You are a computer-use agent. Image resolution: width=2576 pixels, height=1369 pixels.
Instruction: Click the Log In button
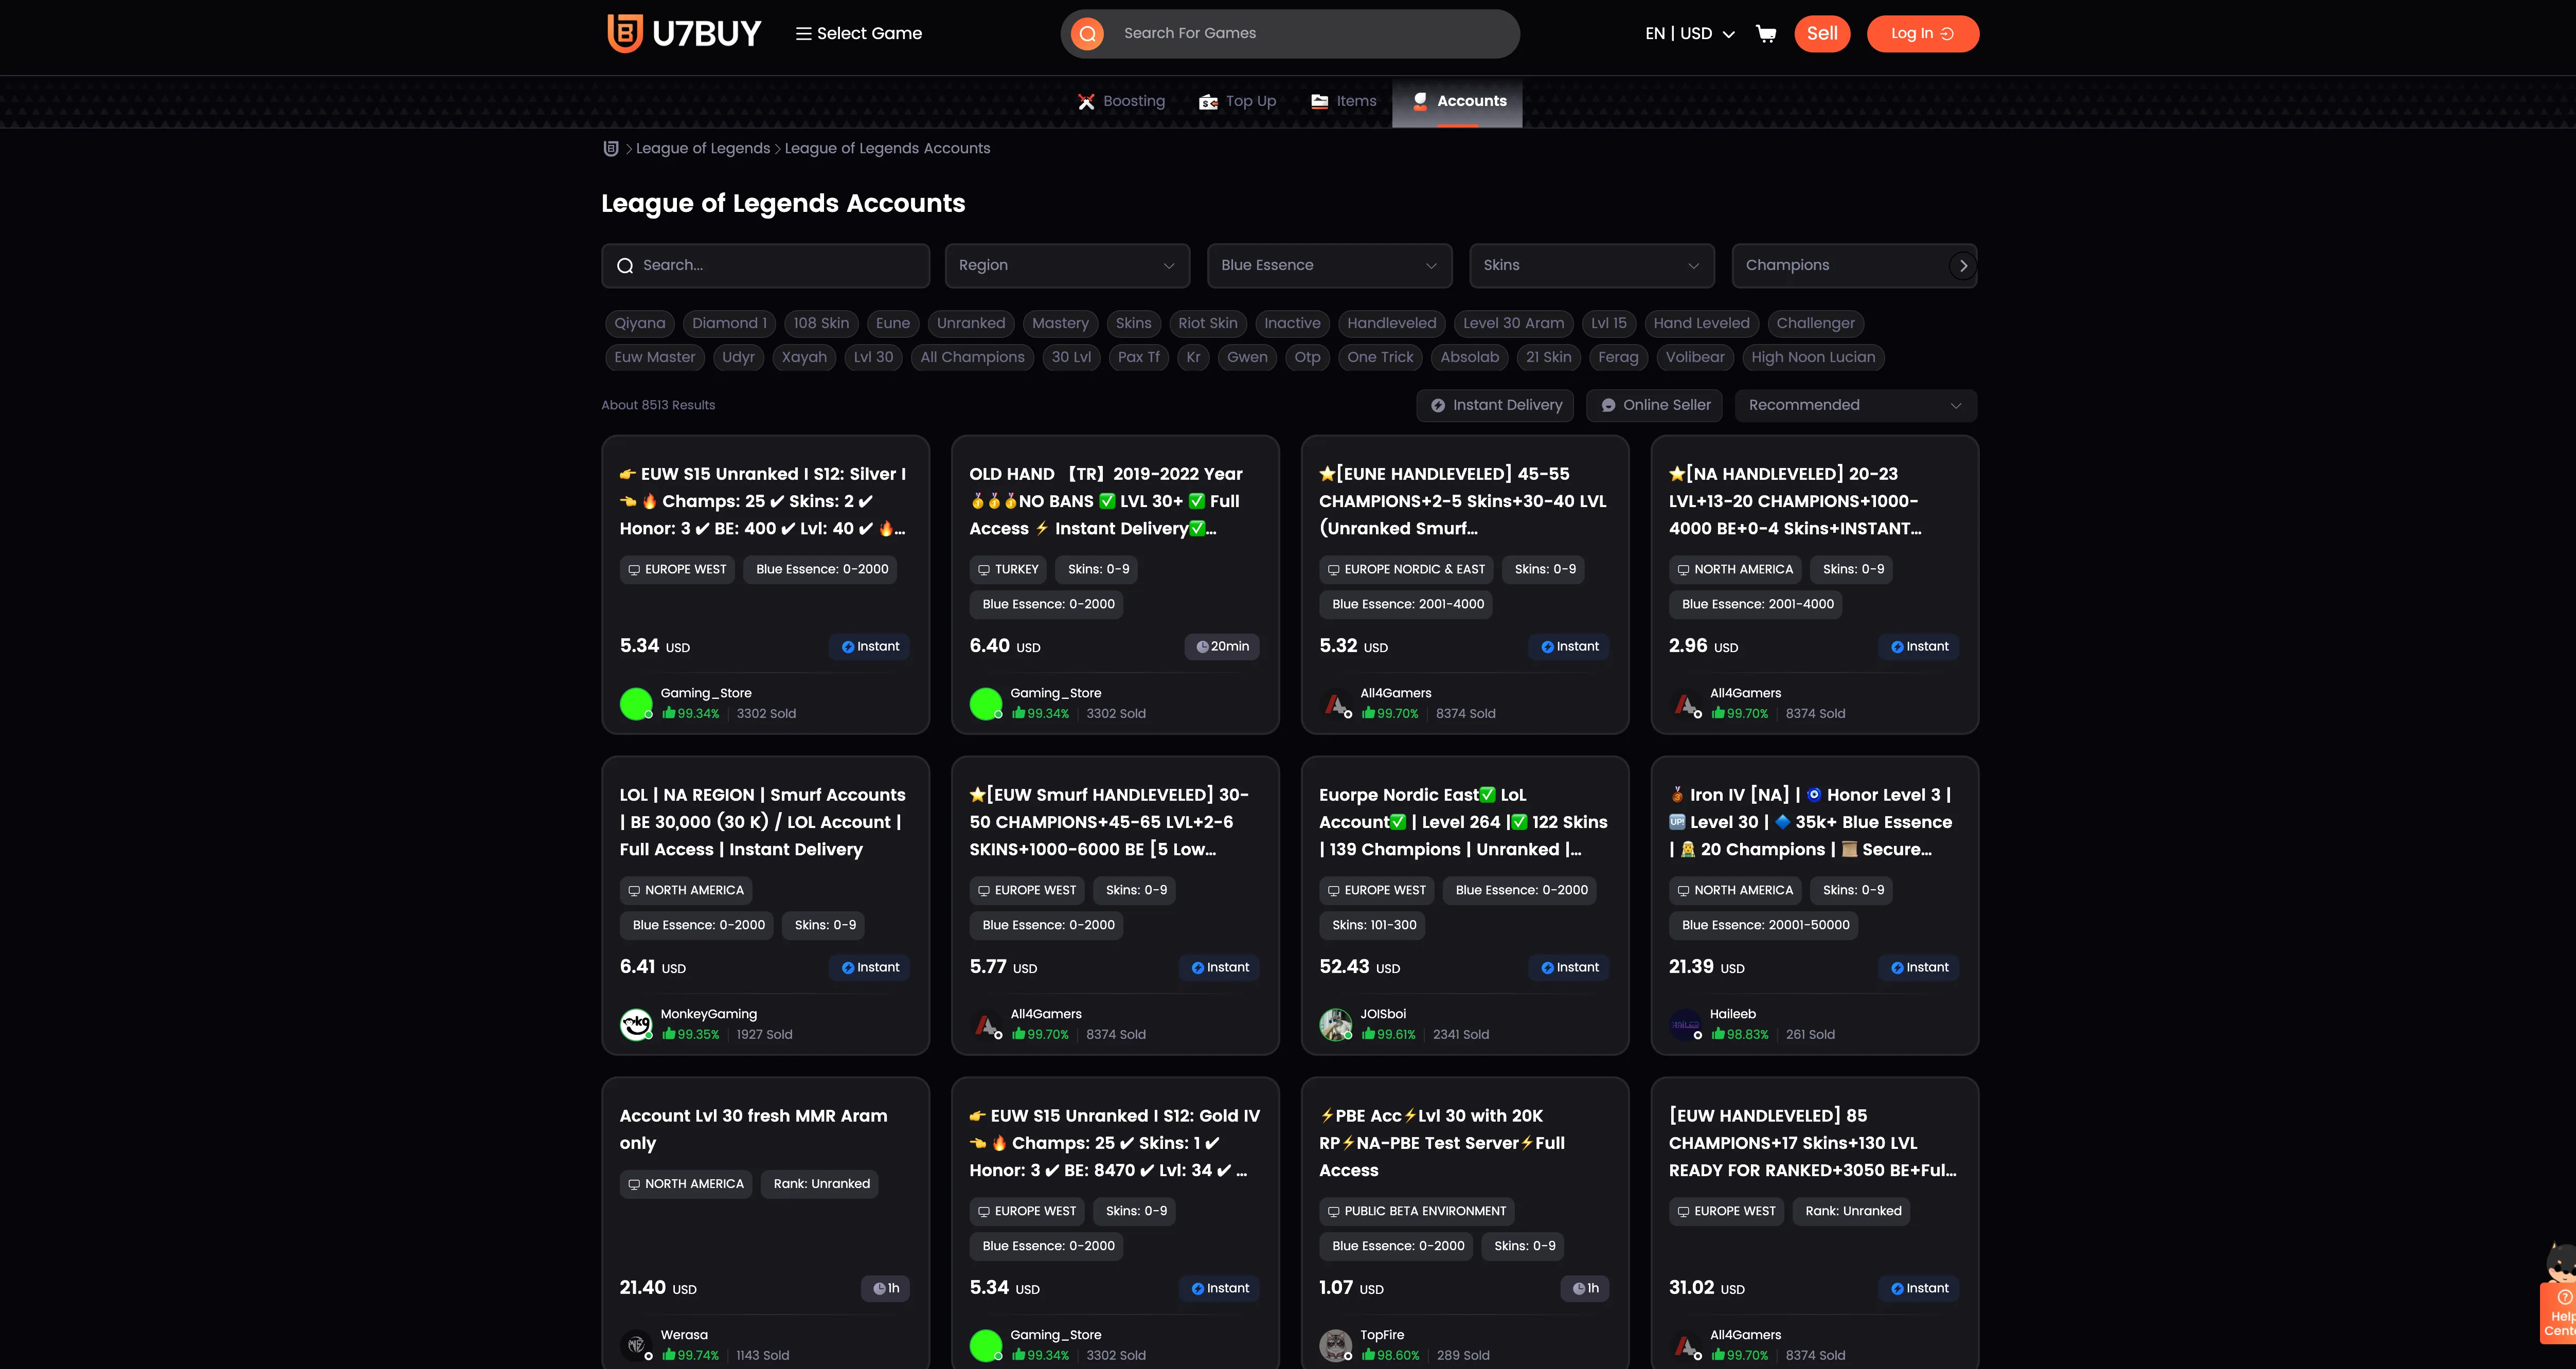click(1921, 34)
